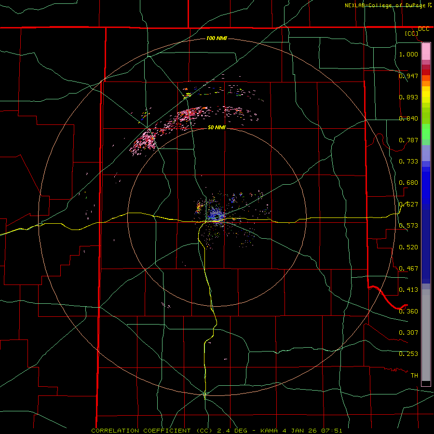Click the dense blue clutter at the radar center
The height and width of the screenshot is (434, 434).
pyautogui.click(x=216, y=216)
